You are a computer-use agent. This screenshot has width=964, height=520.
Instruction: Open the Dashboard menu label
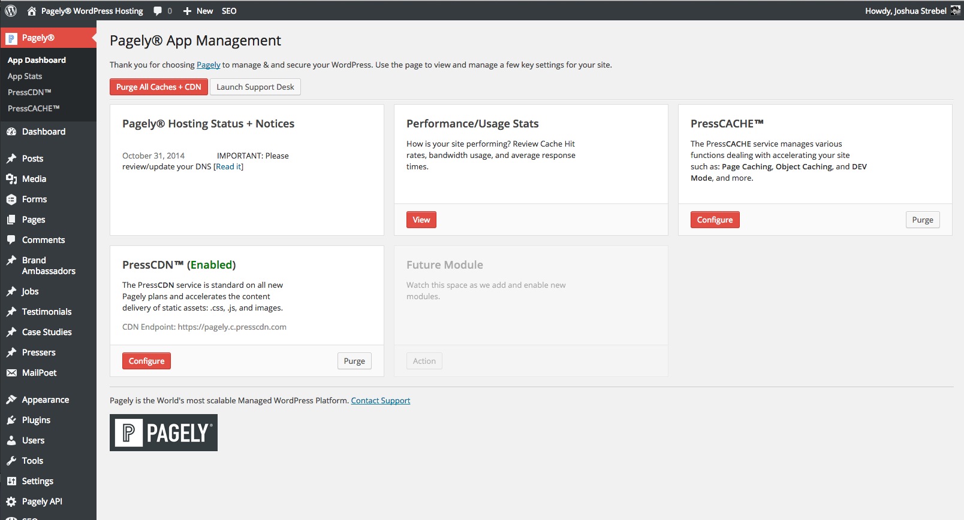pos(44,132)
